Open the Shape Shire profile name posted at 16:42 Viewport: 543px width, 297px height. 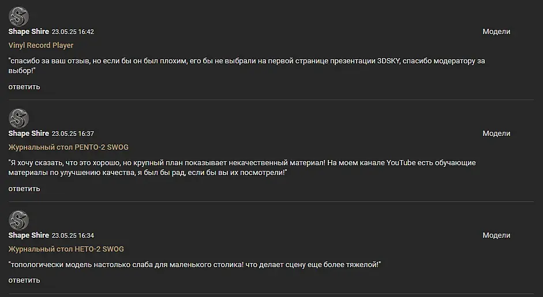click(28, 32)
